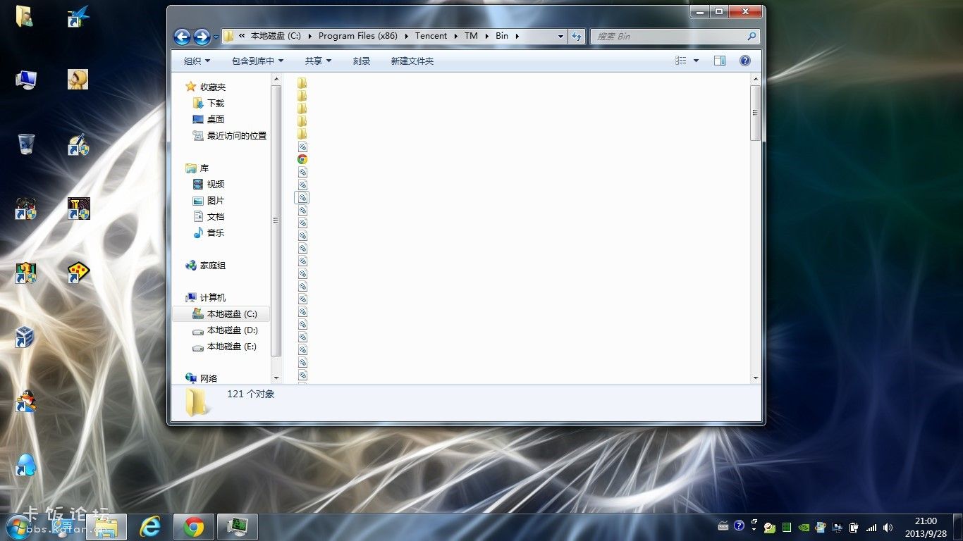Expand the 组织 dropdown menu
The height and width of the screenshot is (541, 963).
[x=197, y=61]
